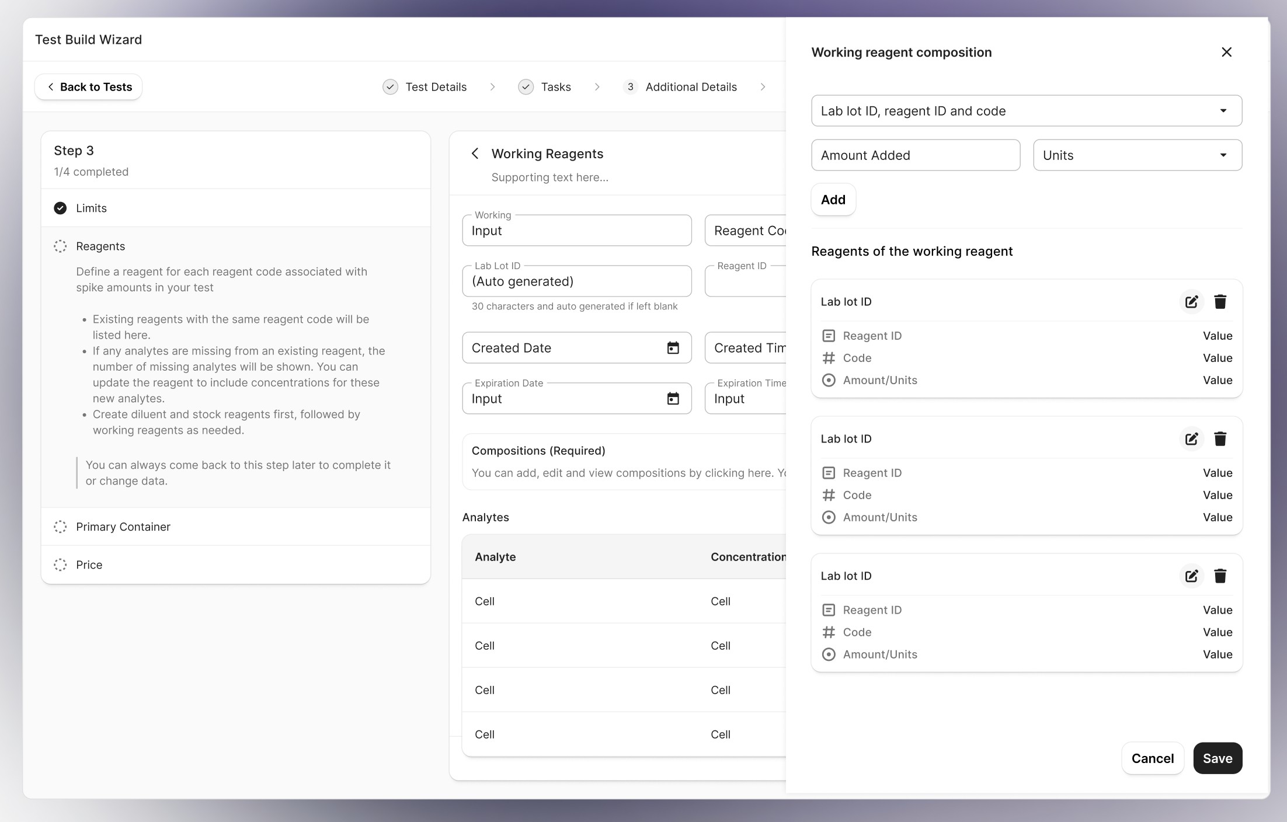Select the Primary Container step

click(123, 527)
